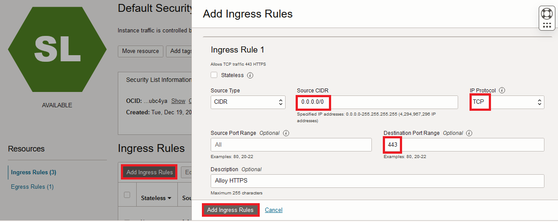Sort by the Stateless column header arrow
This screenshot has width=558, height=222.
[x=169, y=198]
